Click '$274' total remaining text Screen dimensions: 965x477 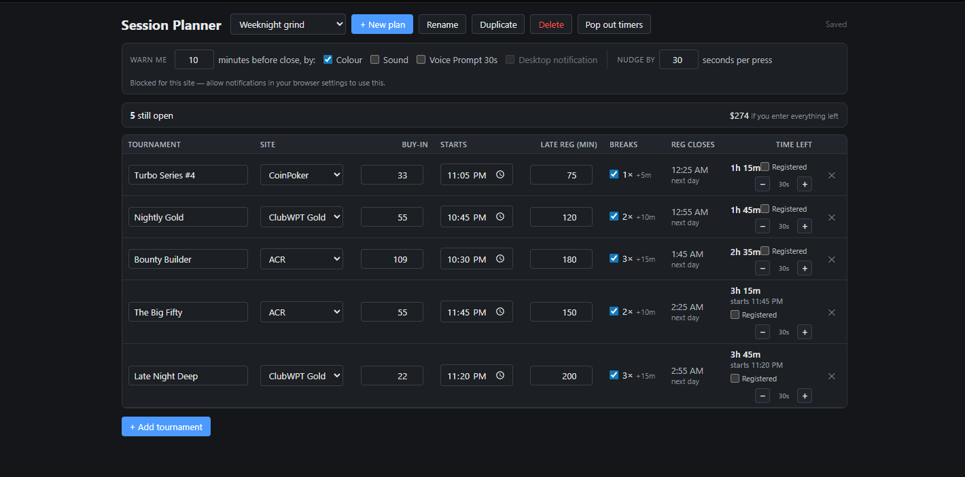[739, 115]
